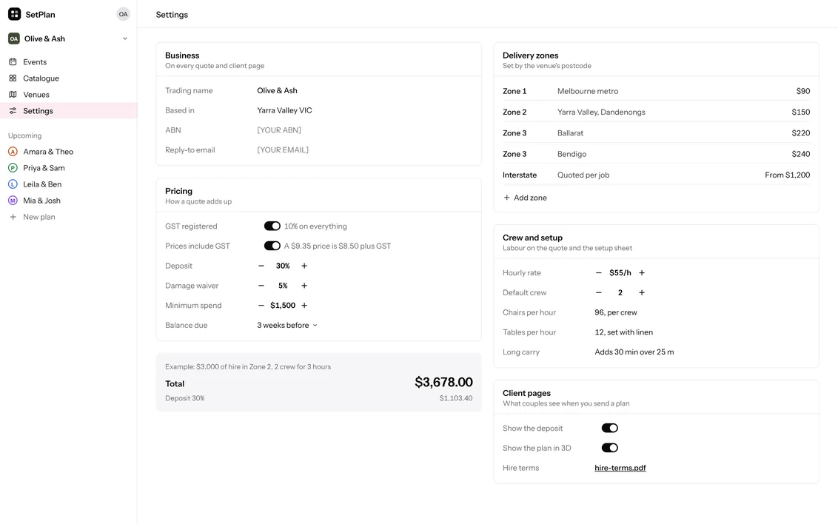
Task: Increase the Damage waiver percentage
Action: coord(304,285)
